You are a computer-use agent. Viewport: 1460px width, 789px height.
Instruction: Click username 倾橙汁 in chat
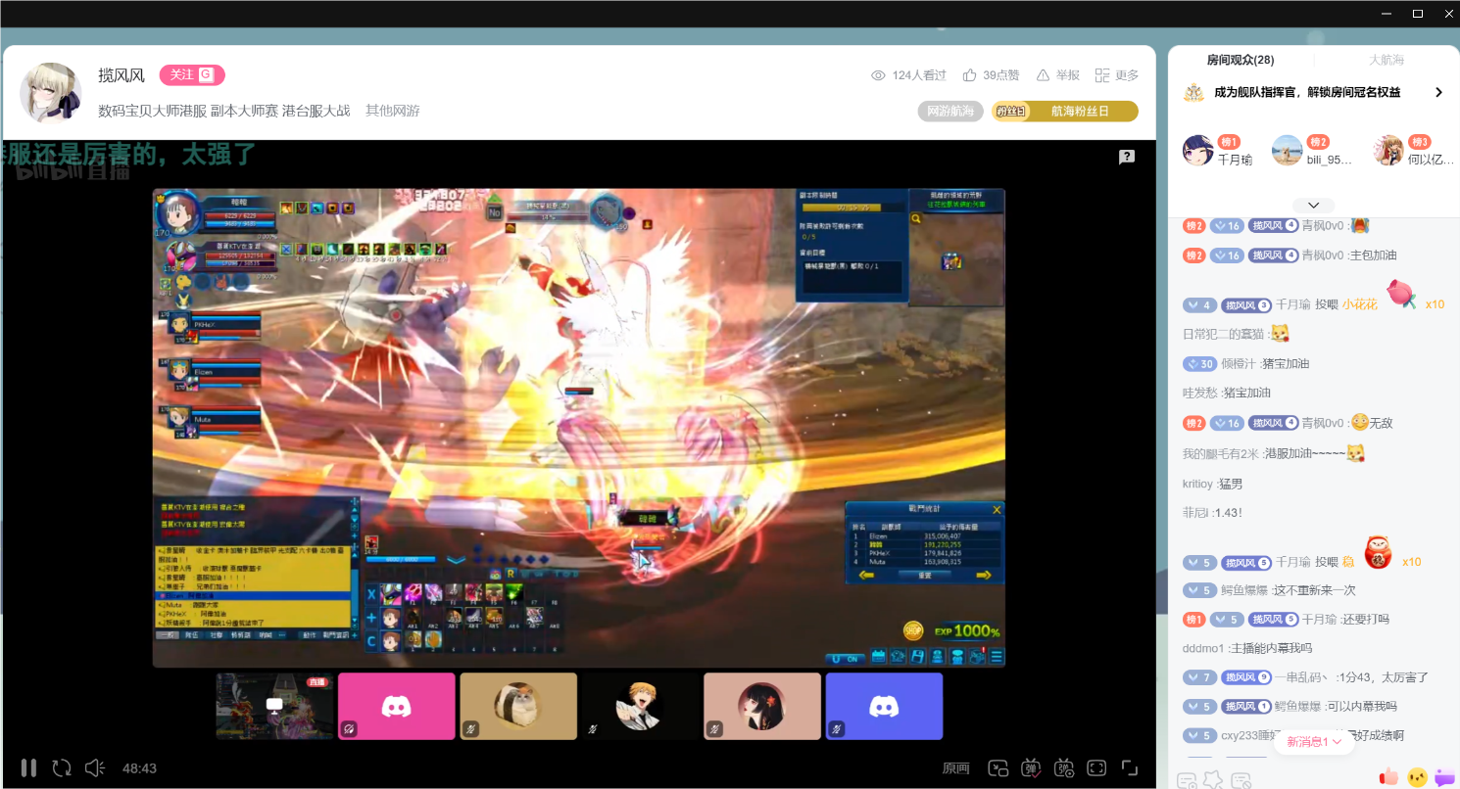[x=1240, y=363]
